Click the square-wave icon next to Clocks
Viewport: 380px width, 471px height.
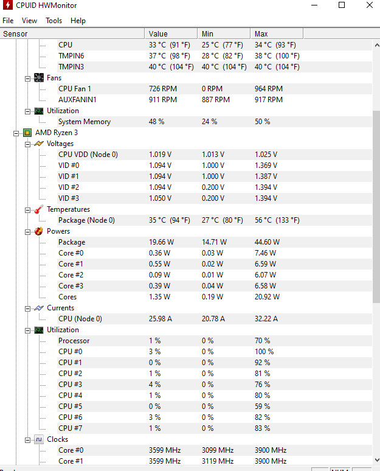39,439
